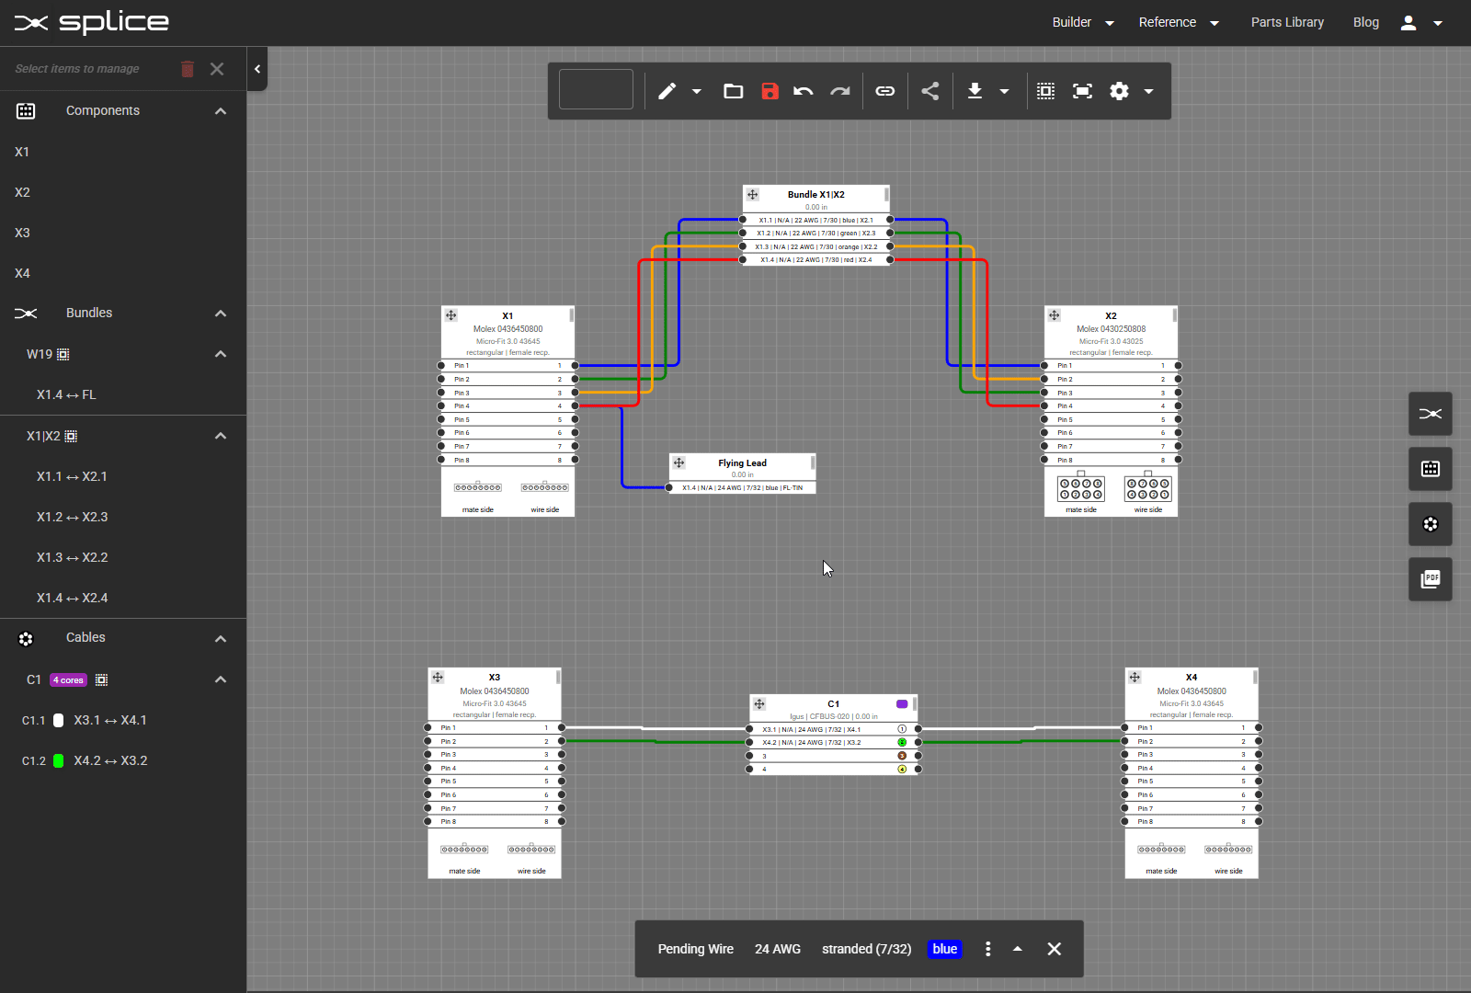The image size is (1471, 993).
Task: Dismiss the Pending Wire bar
Action: pos(1054,949)
